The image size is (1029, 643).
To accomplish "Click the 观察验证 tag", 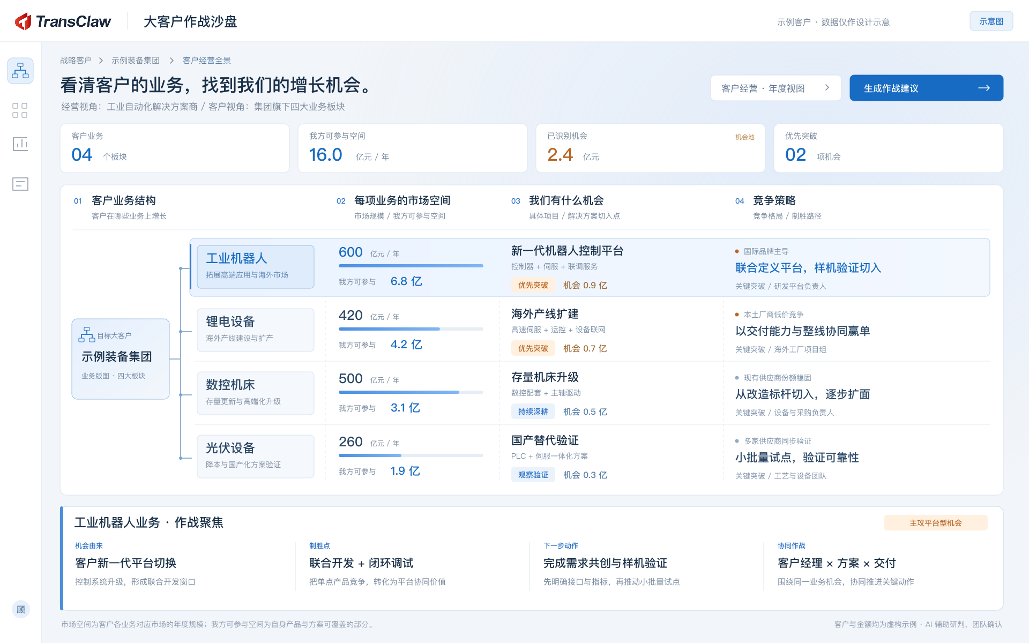I will pyautogui.click(x=533, y=475).
